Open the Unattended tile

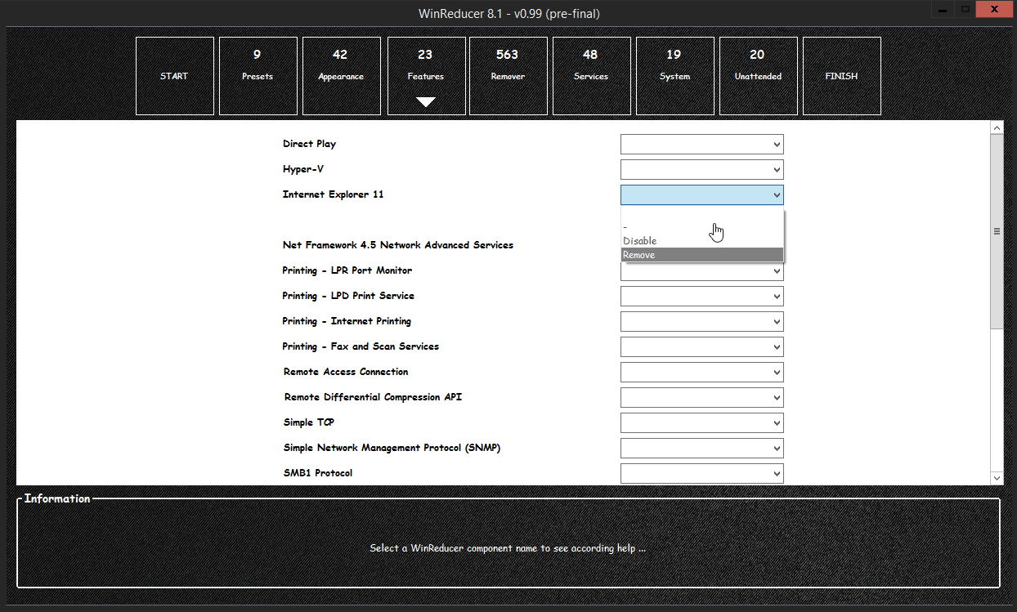coord(758,76)
